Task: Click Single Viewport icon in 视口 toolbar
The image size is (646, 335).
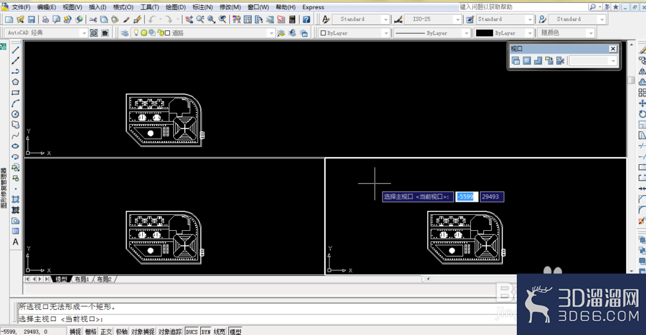Action: click(526, 61)
